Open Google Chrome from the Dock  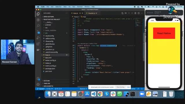click(x=100, y=94)
